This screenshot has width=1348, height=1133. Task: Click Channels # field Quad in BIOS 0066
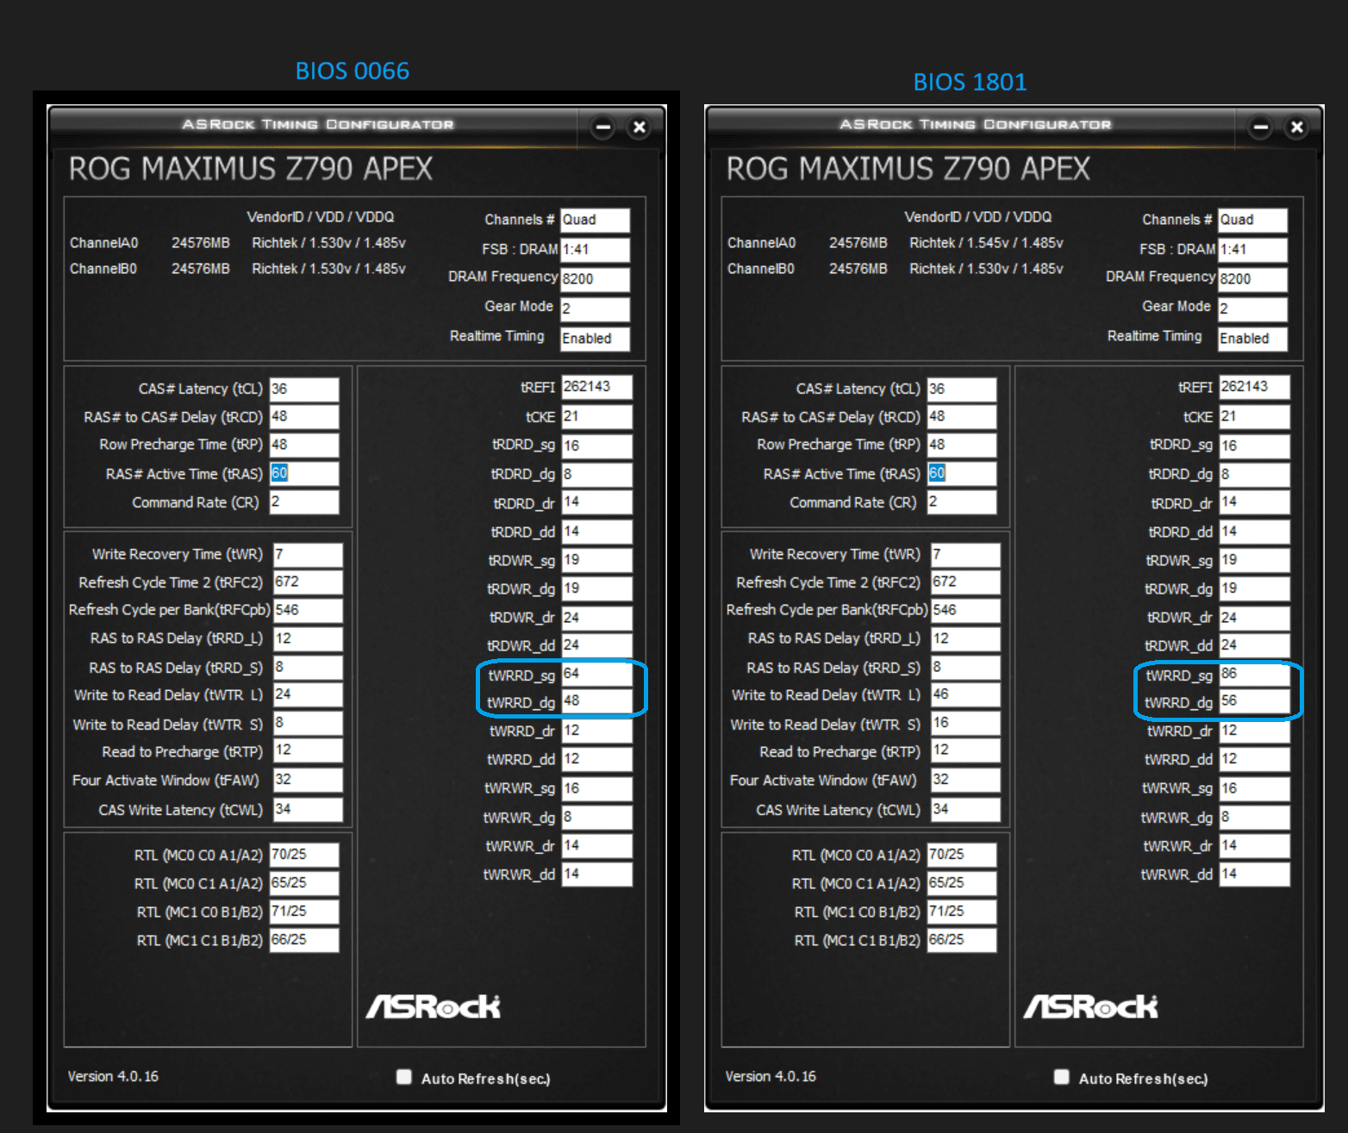[x=595, y=221]
